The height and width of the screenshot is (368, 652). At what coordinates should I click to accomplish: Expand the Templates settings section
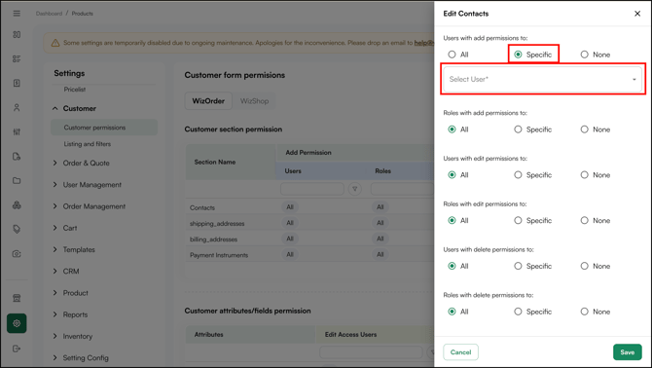54,249
